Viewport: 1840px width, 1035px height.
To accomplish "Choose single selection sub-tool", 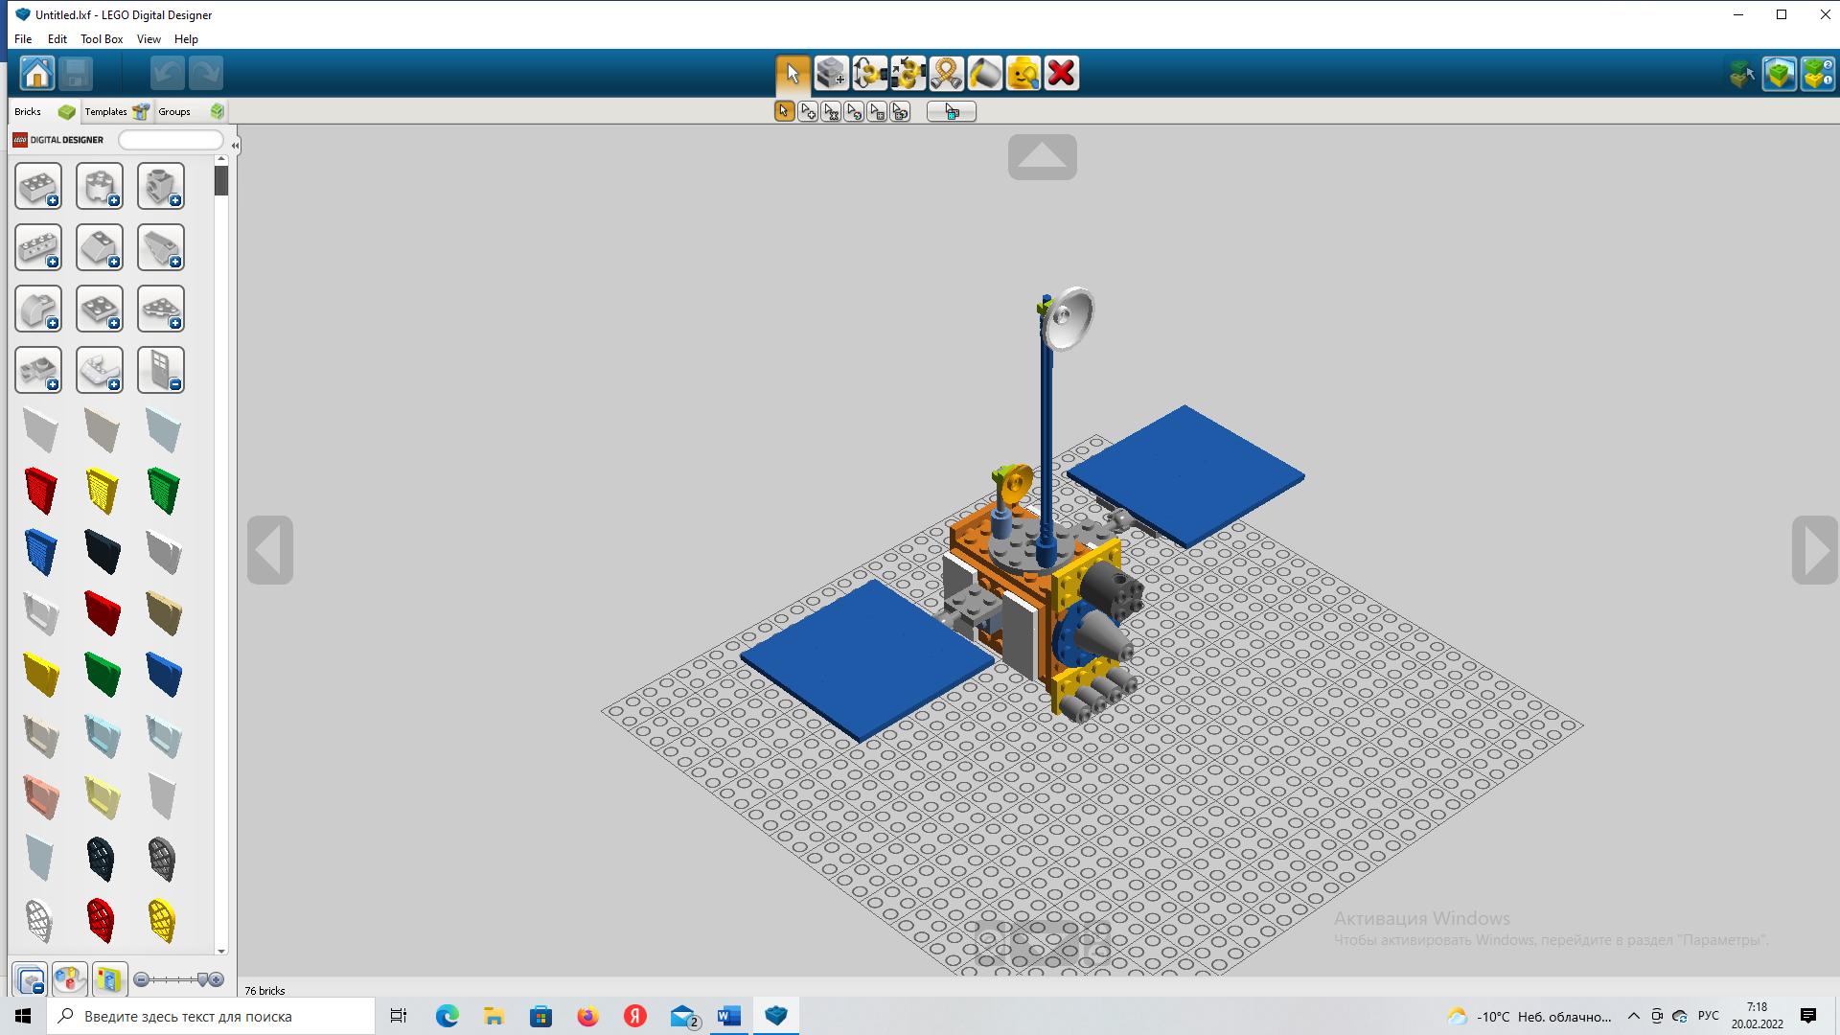I will coord(784,112).
